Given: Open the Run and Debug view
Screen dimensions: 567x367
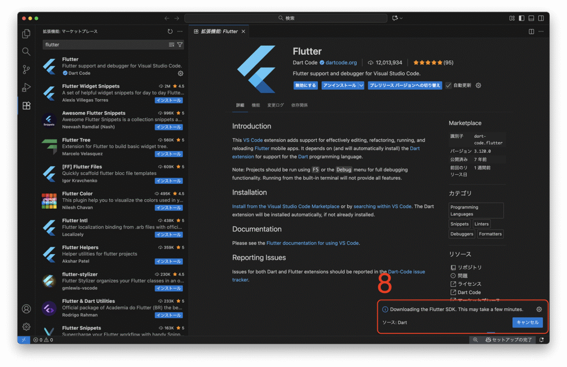Looking at the screenshot, I should click(26, 87).
